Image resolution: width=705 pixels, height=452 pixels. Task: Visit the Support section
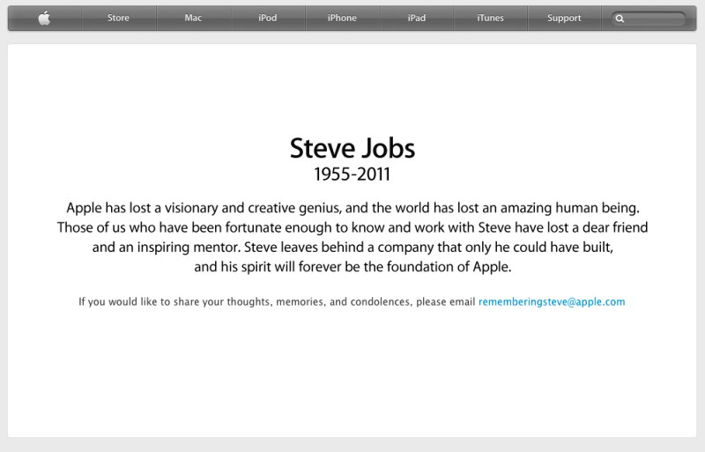pos(564,18)
